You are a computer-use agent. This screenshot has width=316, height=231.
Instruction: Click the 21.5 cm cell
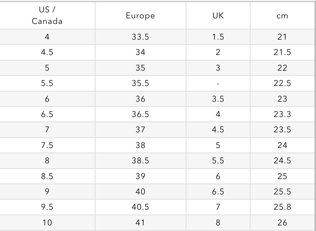[282, 52]
